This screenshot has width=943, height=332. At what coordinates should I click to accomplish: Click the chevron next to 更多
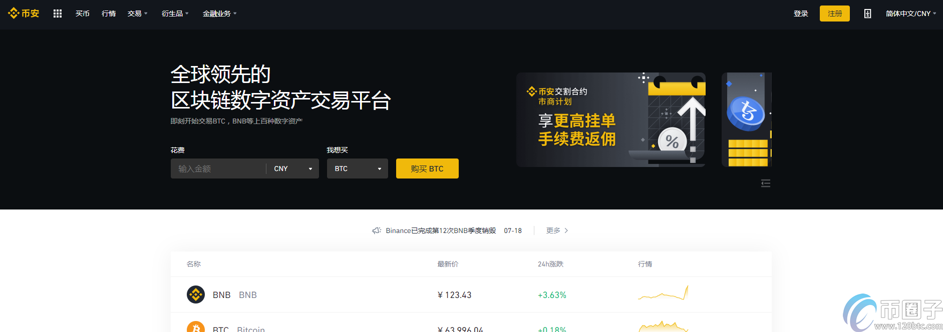[566, 230]
